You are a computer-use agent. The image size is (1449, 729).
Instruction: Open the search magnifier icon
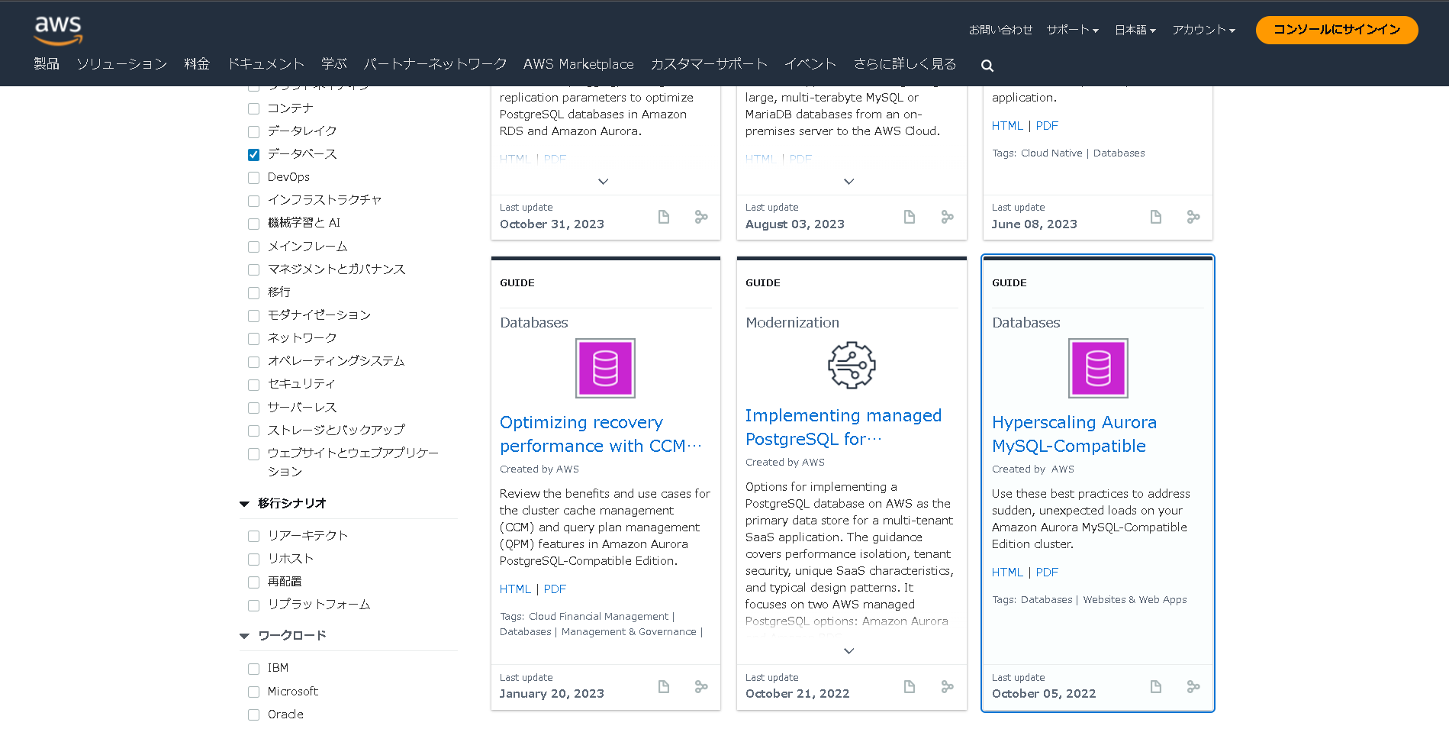tap(987, 66)
